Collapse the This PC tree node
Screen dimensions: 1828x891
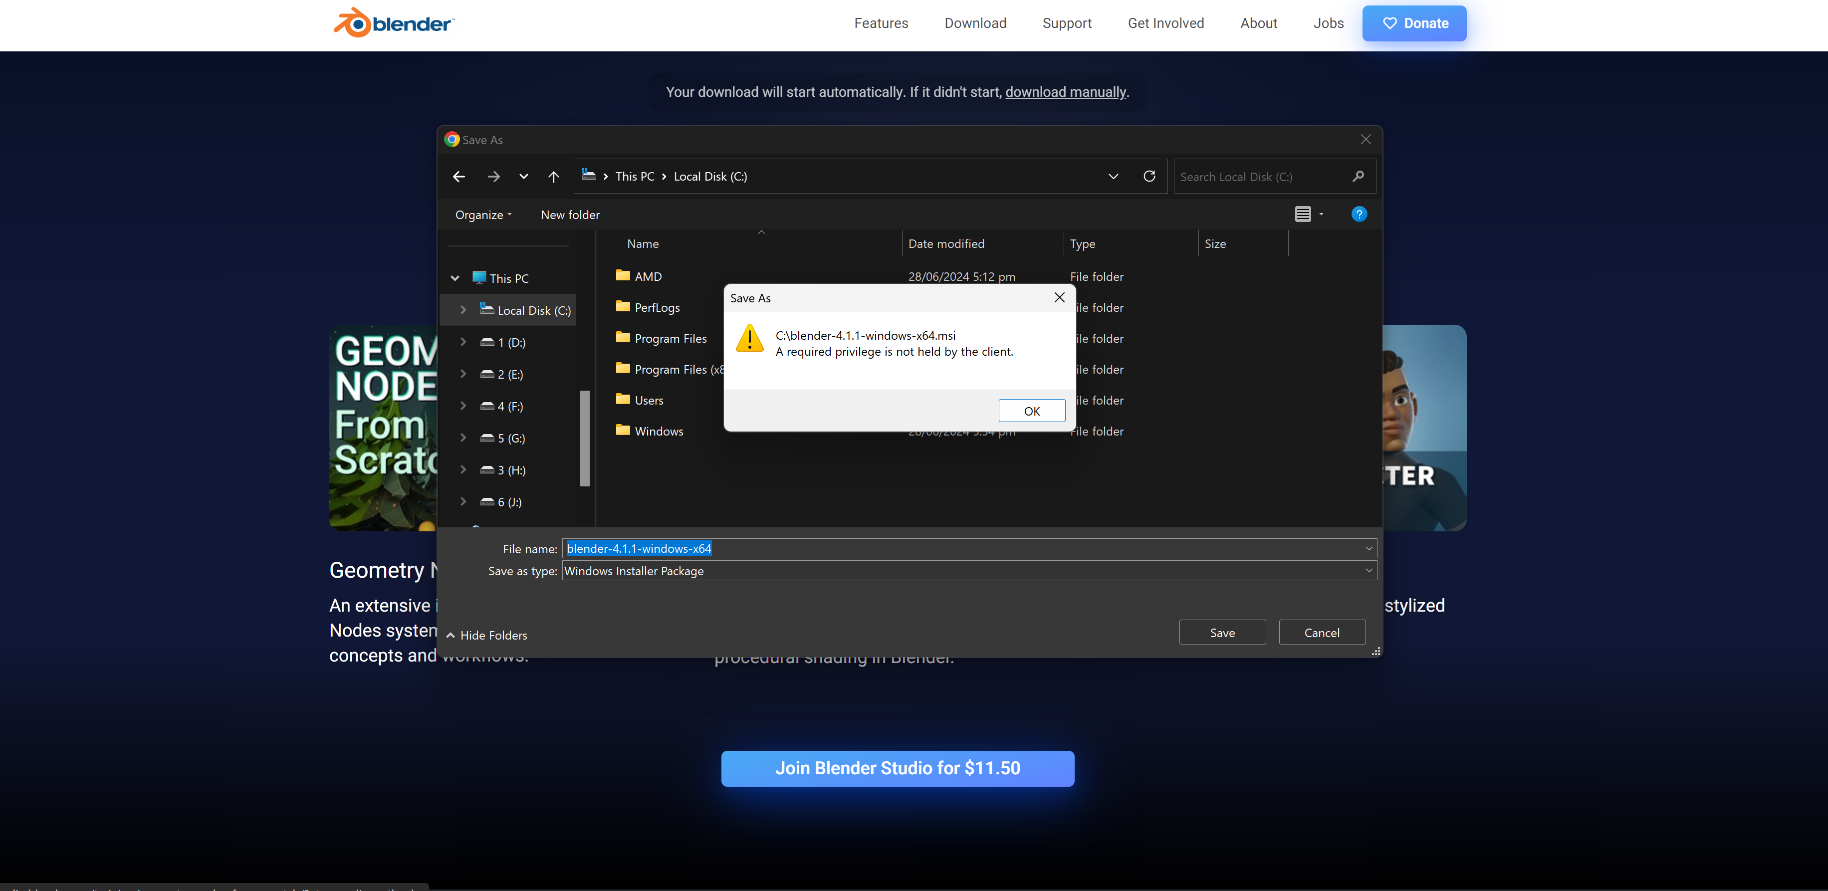pos(455,278)
